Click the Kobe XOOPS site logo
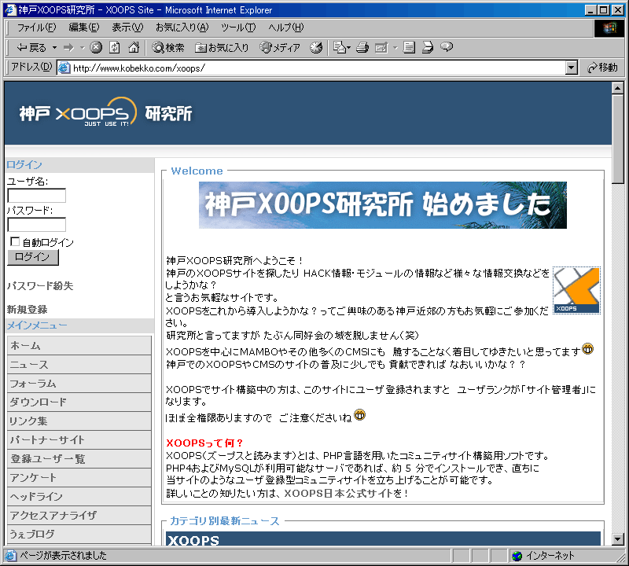629x566 pixels. [x=106, y=112]
